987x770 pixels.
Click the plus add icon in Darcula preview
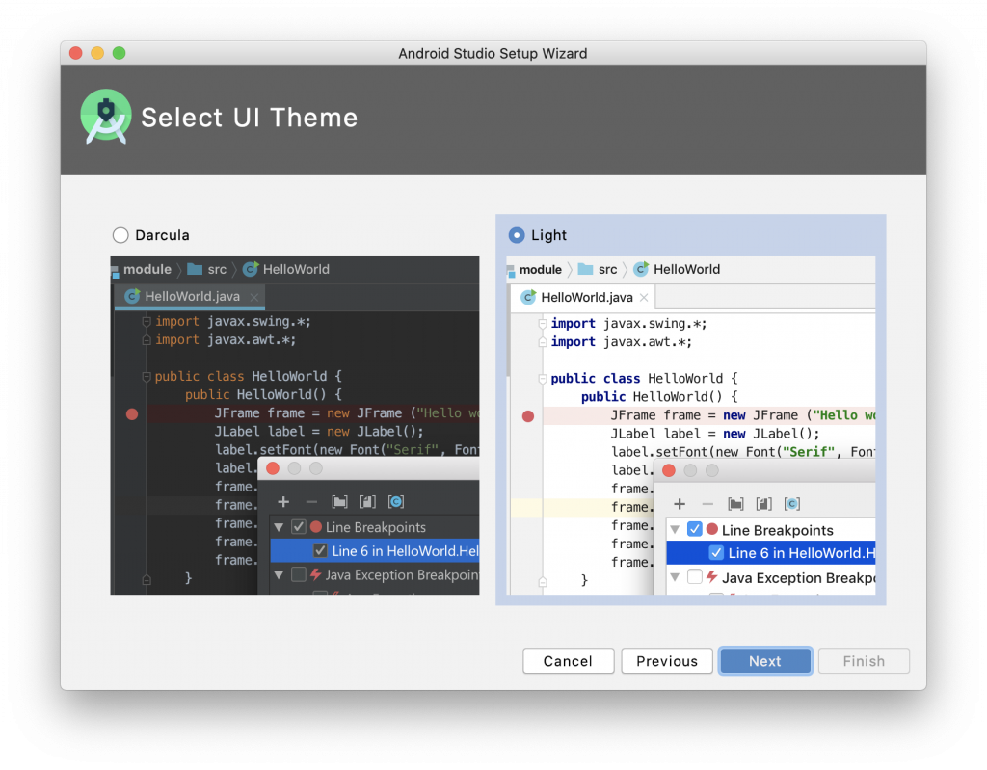283,502
